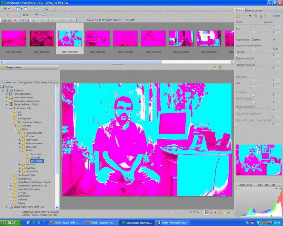Select the flagged filter tab with yellow icon
The width and height of the screenshot is (283, 226).
tap(62, 21)
